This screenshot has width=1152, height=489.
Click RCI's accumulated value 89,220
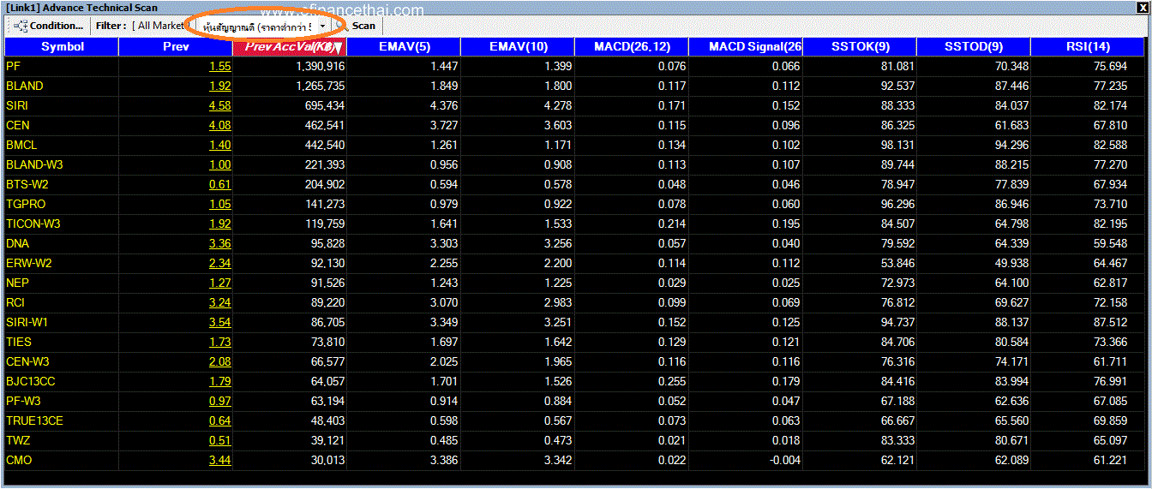[327, 302]
